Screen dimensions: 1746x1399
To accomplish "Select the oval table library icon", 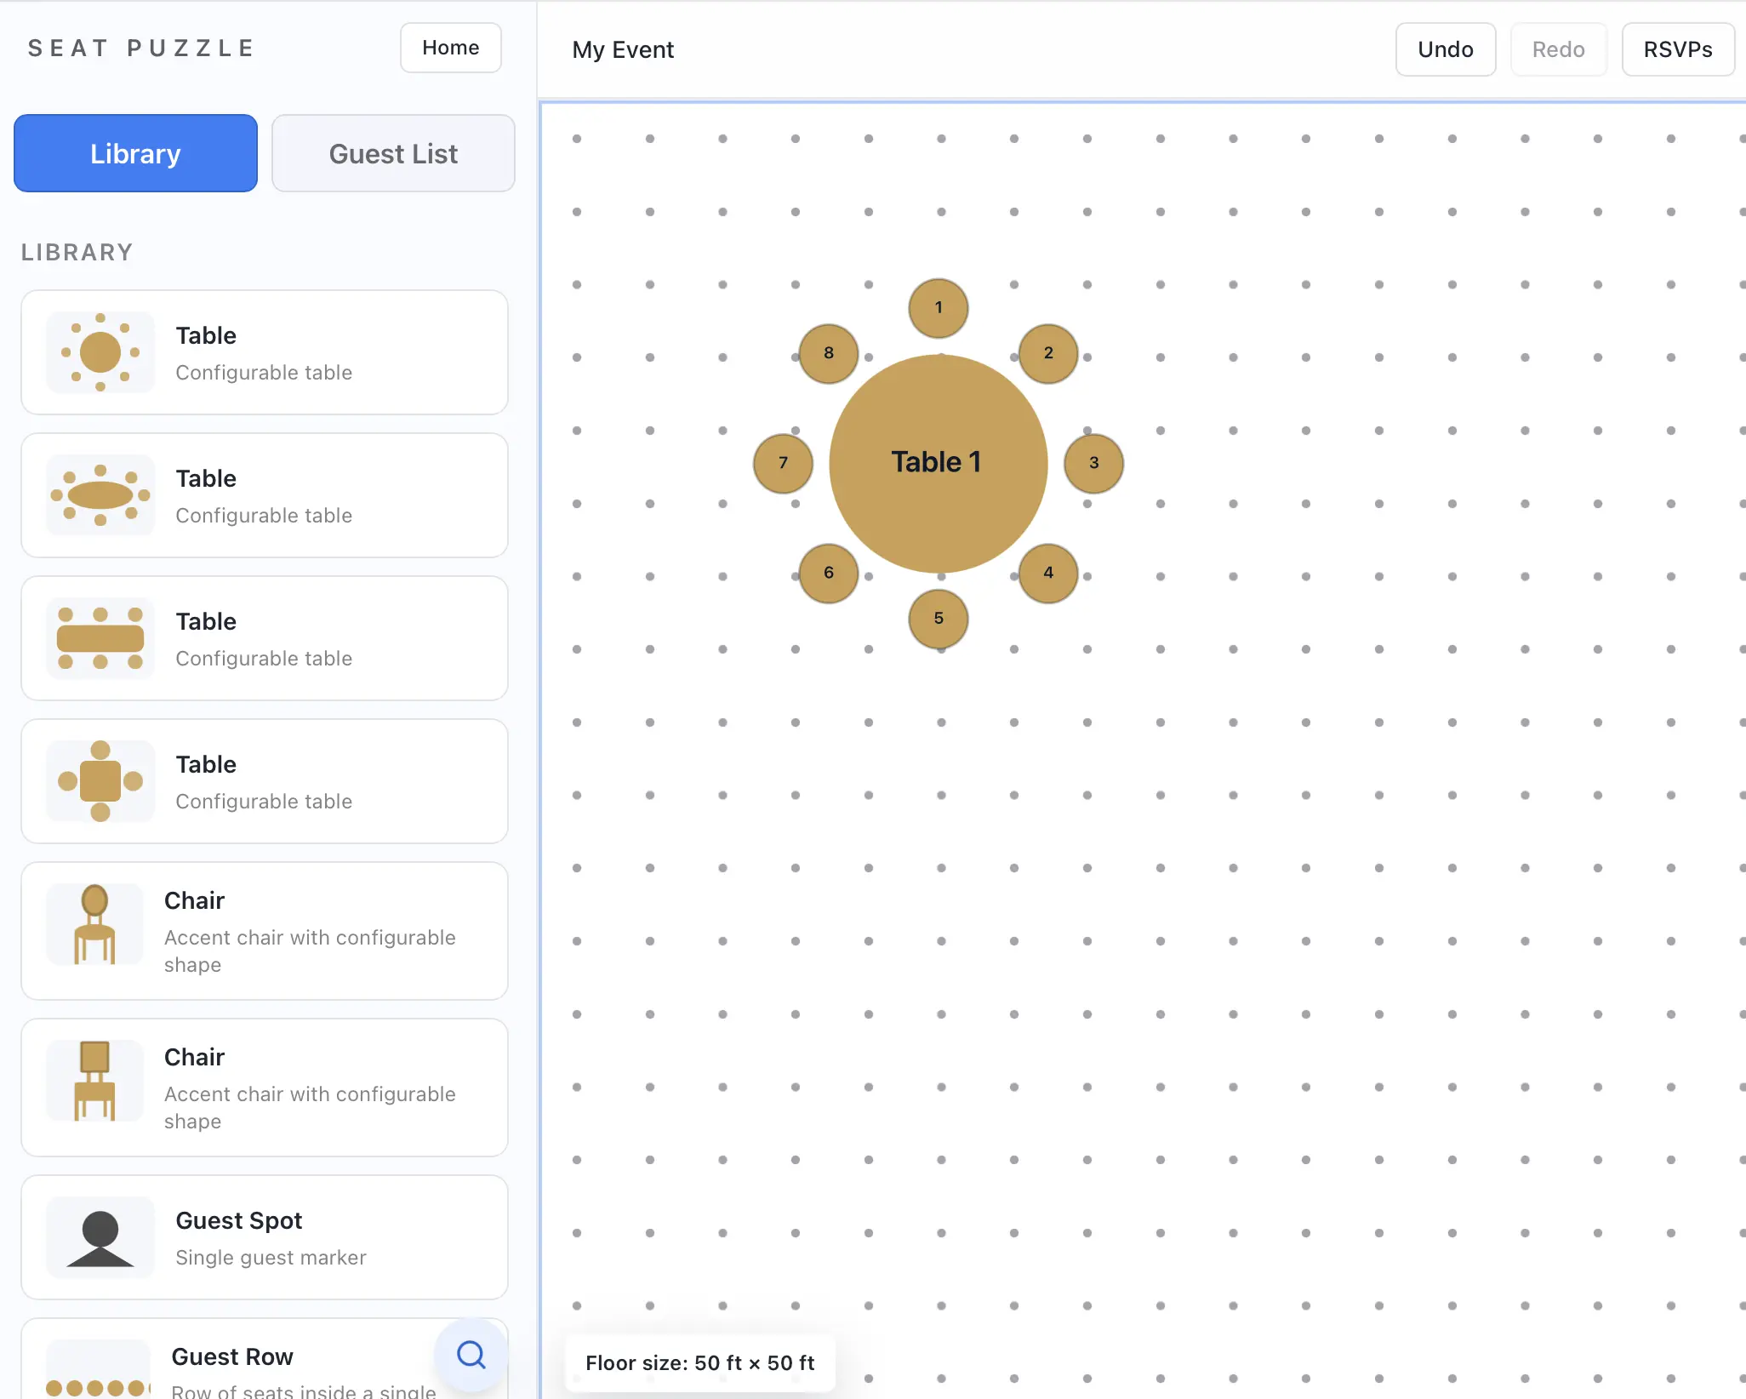I will [x=100, y=495].
